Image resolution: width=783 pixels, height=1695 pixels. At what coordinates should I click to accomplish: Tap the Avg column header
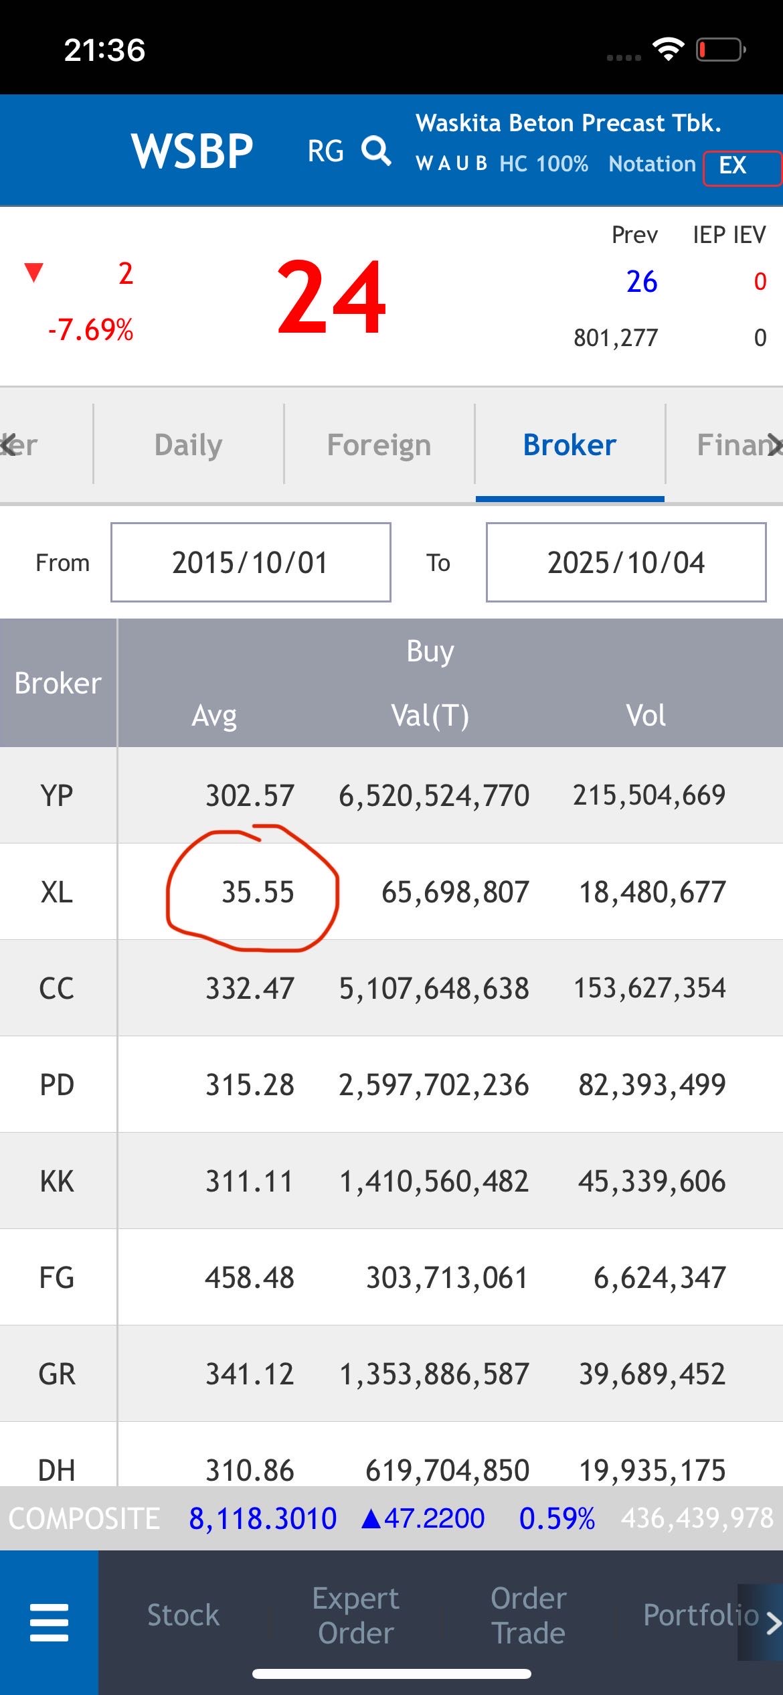[x=214, y=716]
